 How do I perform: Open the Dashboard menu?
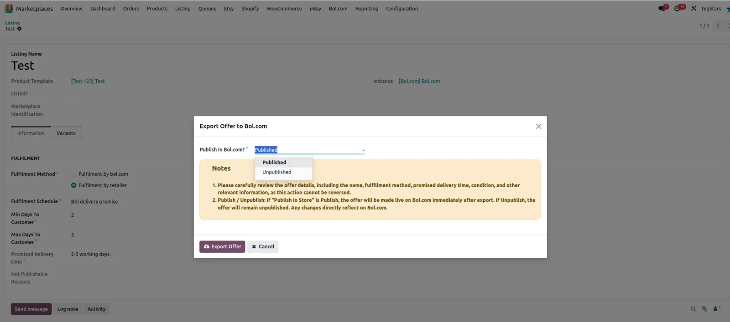tap(103, 9)
